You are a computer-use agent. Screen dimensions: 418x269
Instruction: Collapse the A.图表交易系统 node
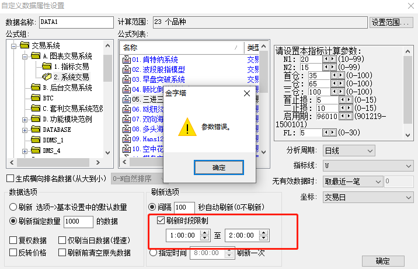25,57
